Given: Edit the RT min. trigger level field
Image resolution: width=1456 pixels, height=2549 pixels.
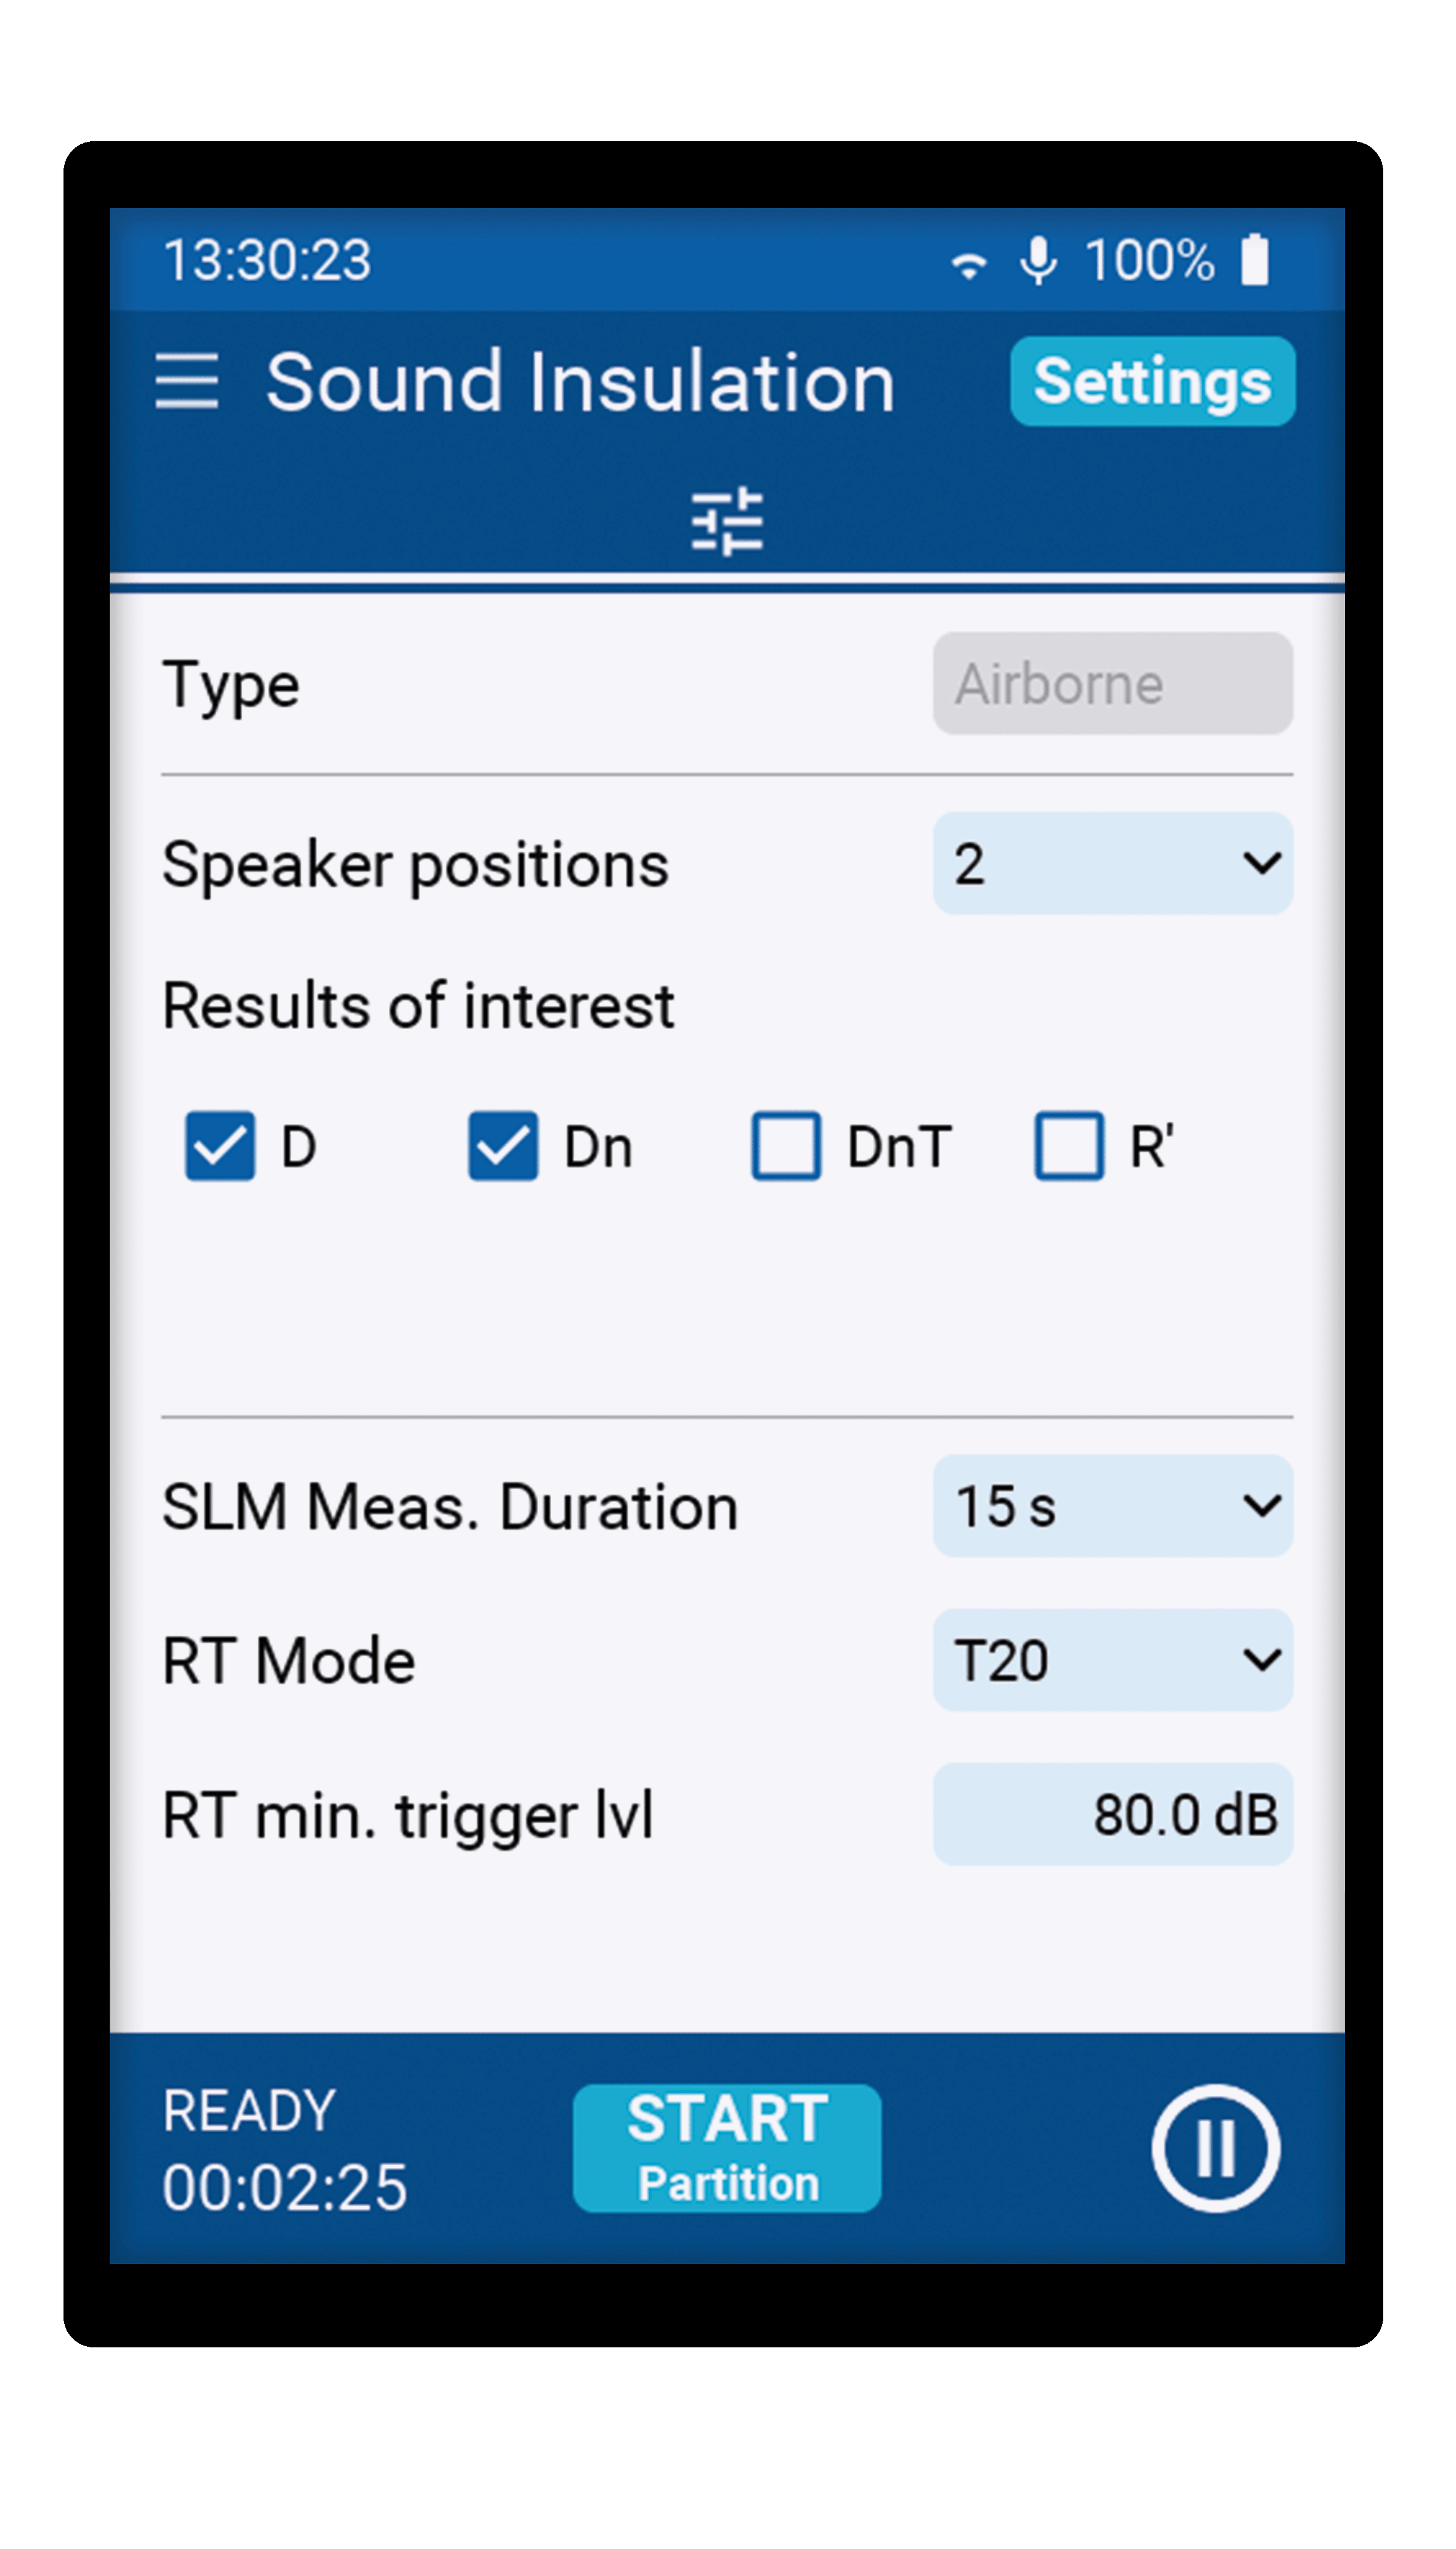Looking at the screenshot, I should pyautogui.click(x=1112, y=1814).
